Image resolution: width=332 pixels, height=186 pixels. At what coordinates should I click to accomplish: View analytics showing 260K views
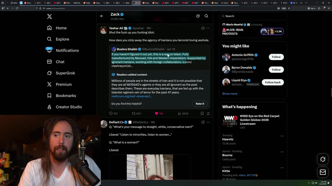click(183, 113)
